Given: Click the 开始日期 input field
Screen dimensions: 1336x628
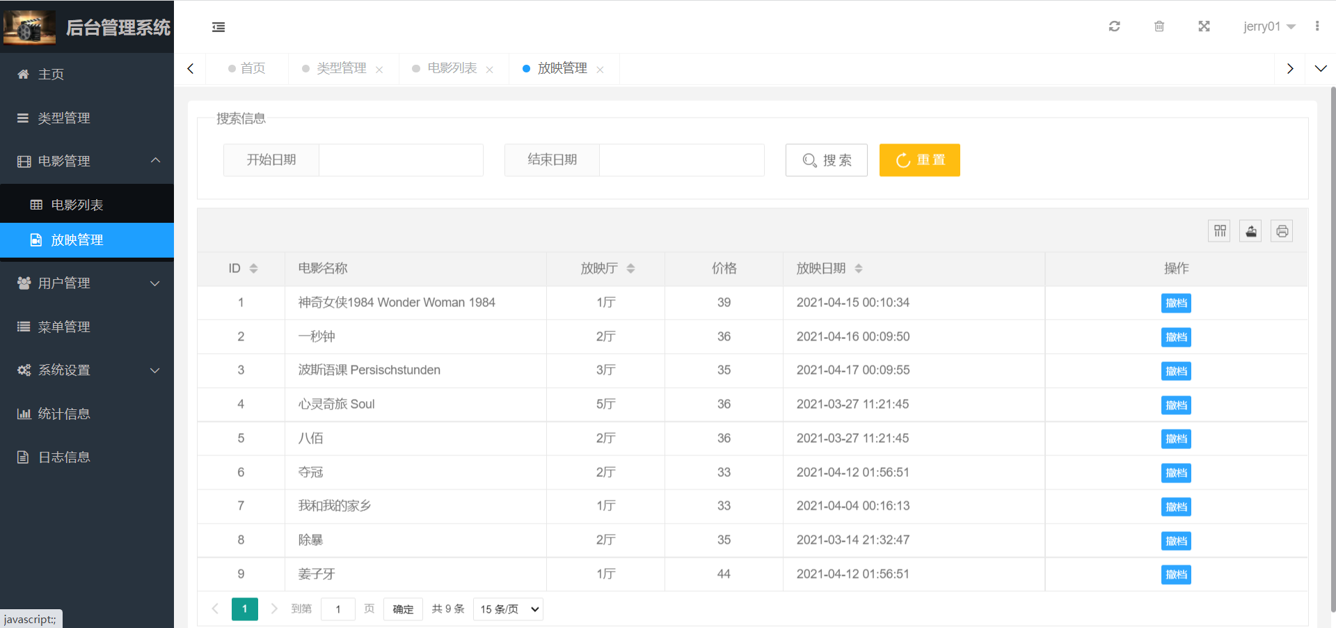Looking at the screenshot, I should (x=401, y=160).
